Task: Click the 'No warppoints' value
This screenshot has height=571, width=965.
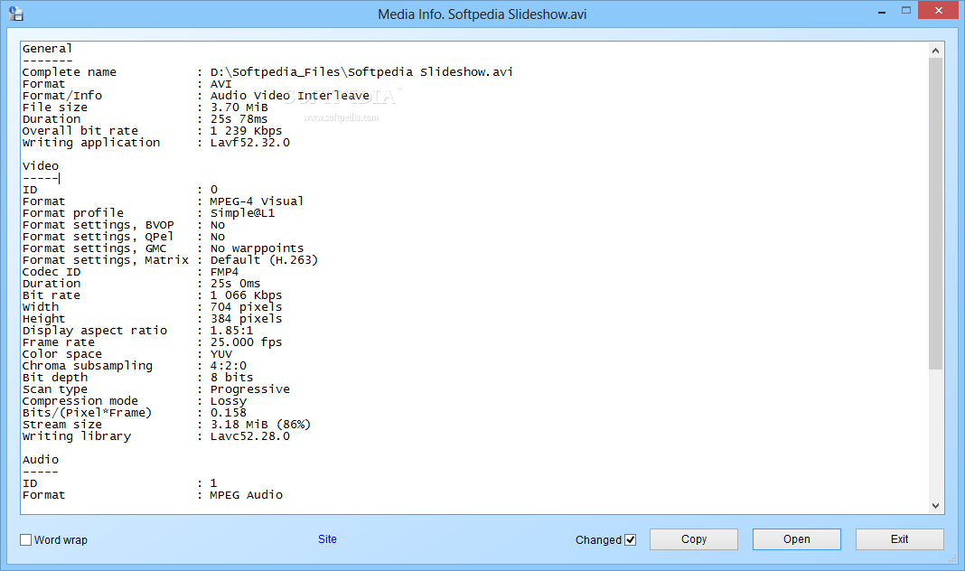Action: [x=258, y=248]
